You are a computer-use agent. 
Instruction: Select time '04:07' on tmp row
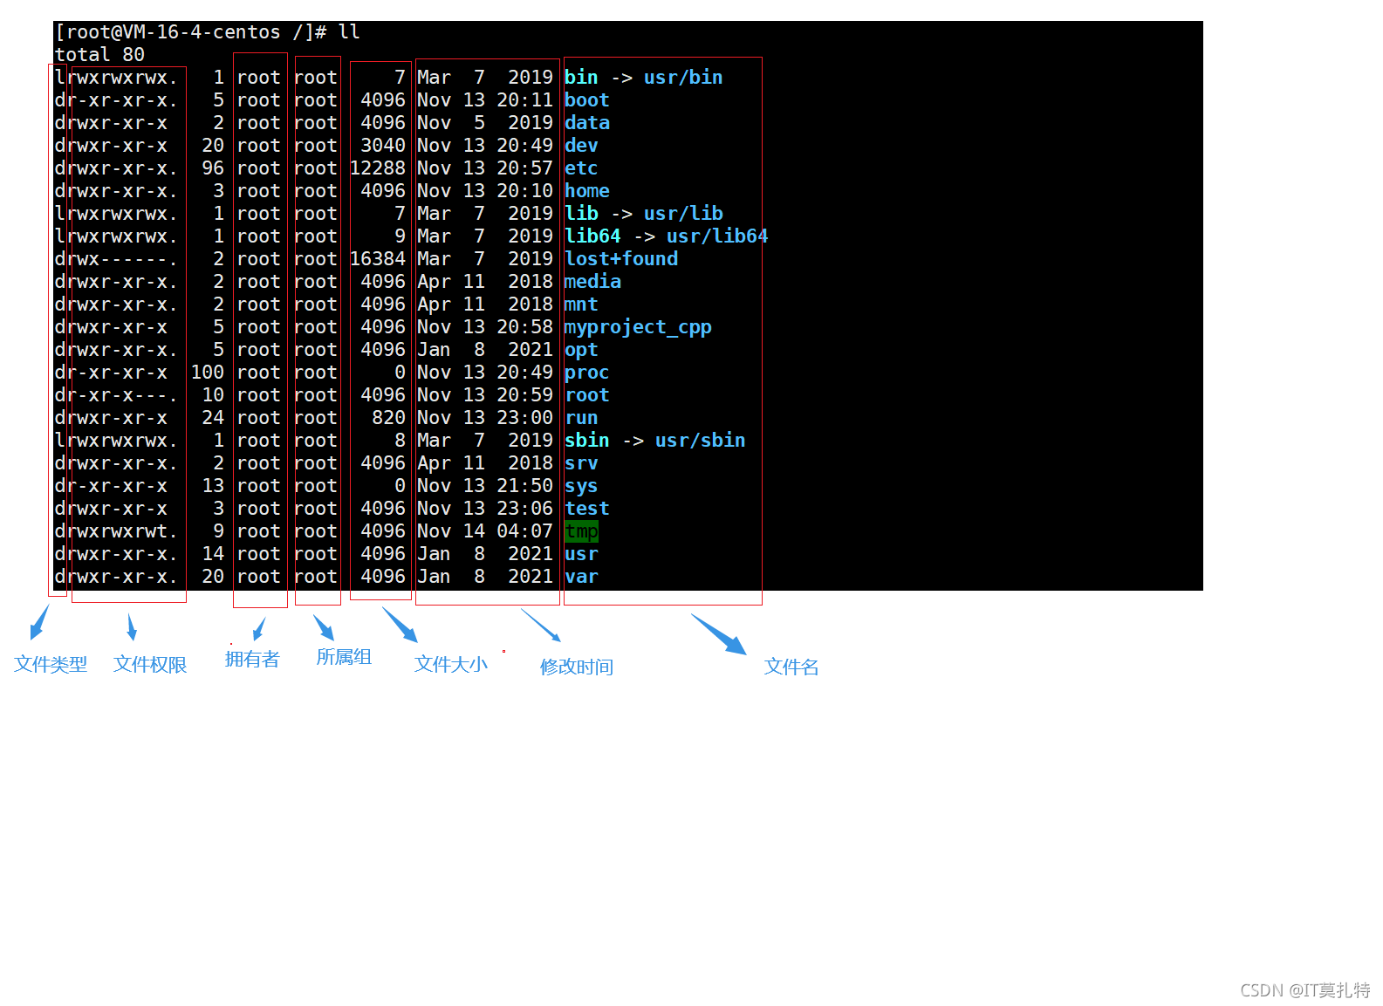coord(524,531)
